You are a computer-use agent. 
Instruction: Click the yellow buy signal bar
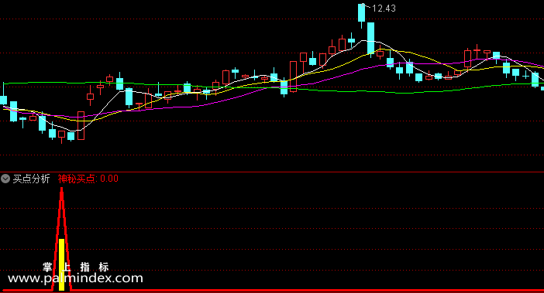(x=61, y=264)
